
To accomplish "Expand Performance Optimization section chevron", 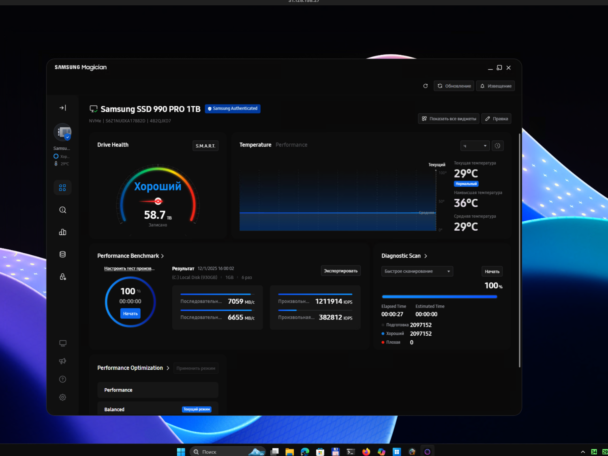I will pos(168,368).
